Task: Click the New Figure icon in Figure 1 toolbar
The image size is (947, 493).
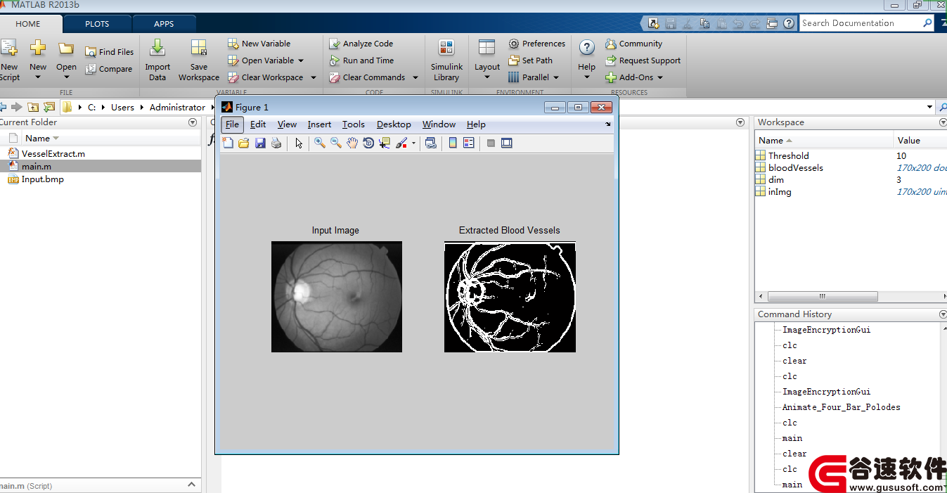Action: pos(228,143)
